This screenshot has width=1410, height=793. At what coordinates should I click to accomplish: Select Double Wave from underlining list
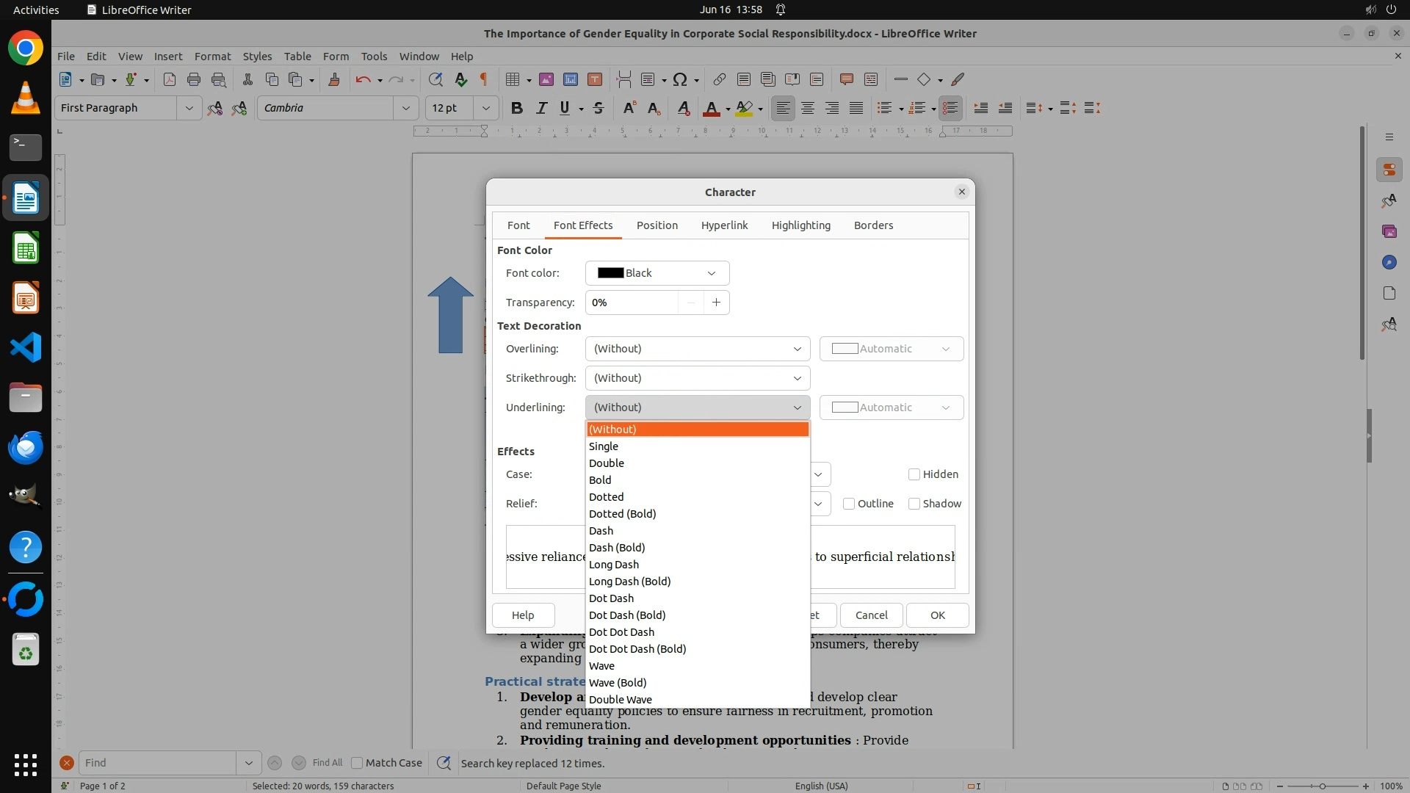pos(621,699)
